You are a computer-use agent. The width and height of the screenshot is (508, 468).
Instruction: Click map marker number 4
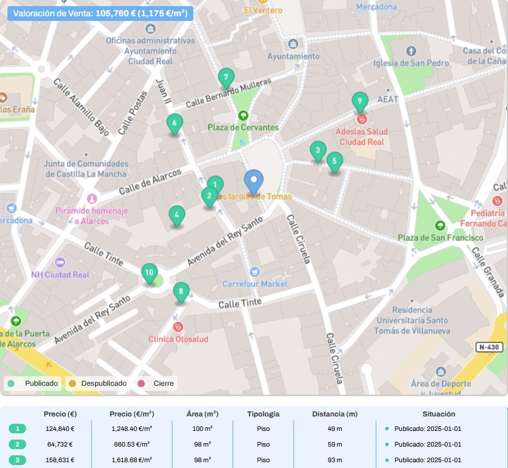click(177, 215)
